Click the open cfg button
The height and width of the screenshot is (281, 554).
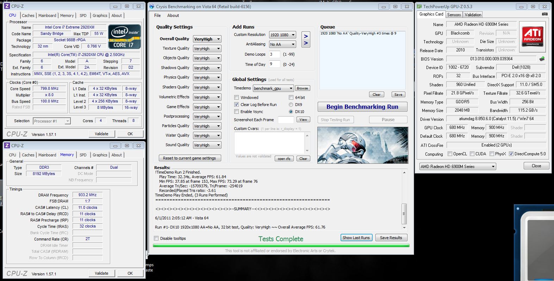[x=284, y=159]
